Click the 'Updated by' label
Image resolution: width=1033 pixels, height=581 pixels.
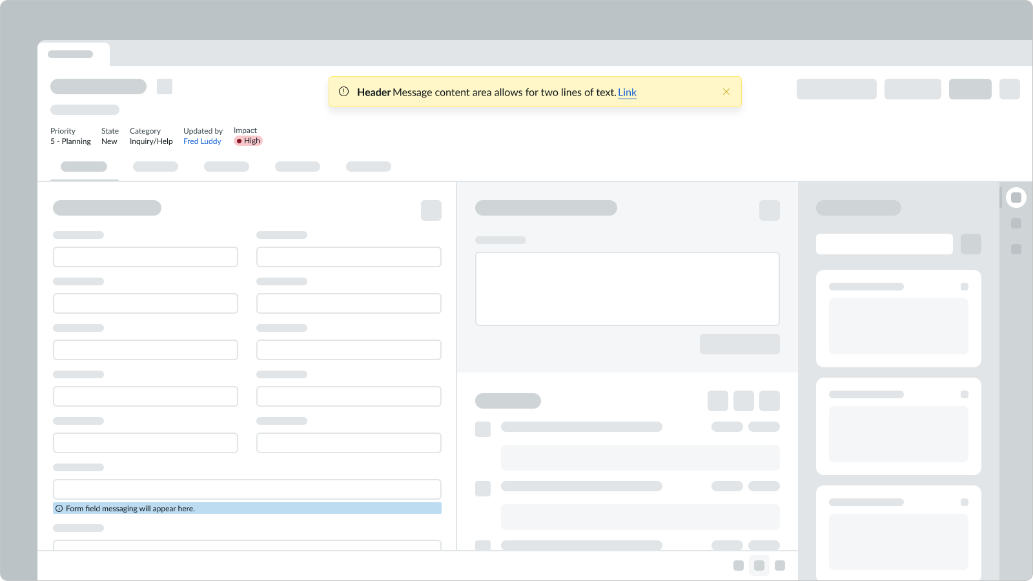pyautogui.click(x=203, y=131)
